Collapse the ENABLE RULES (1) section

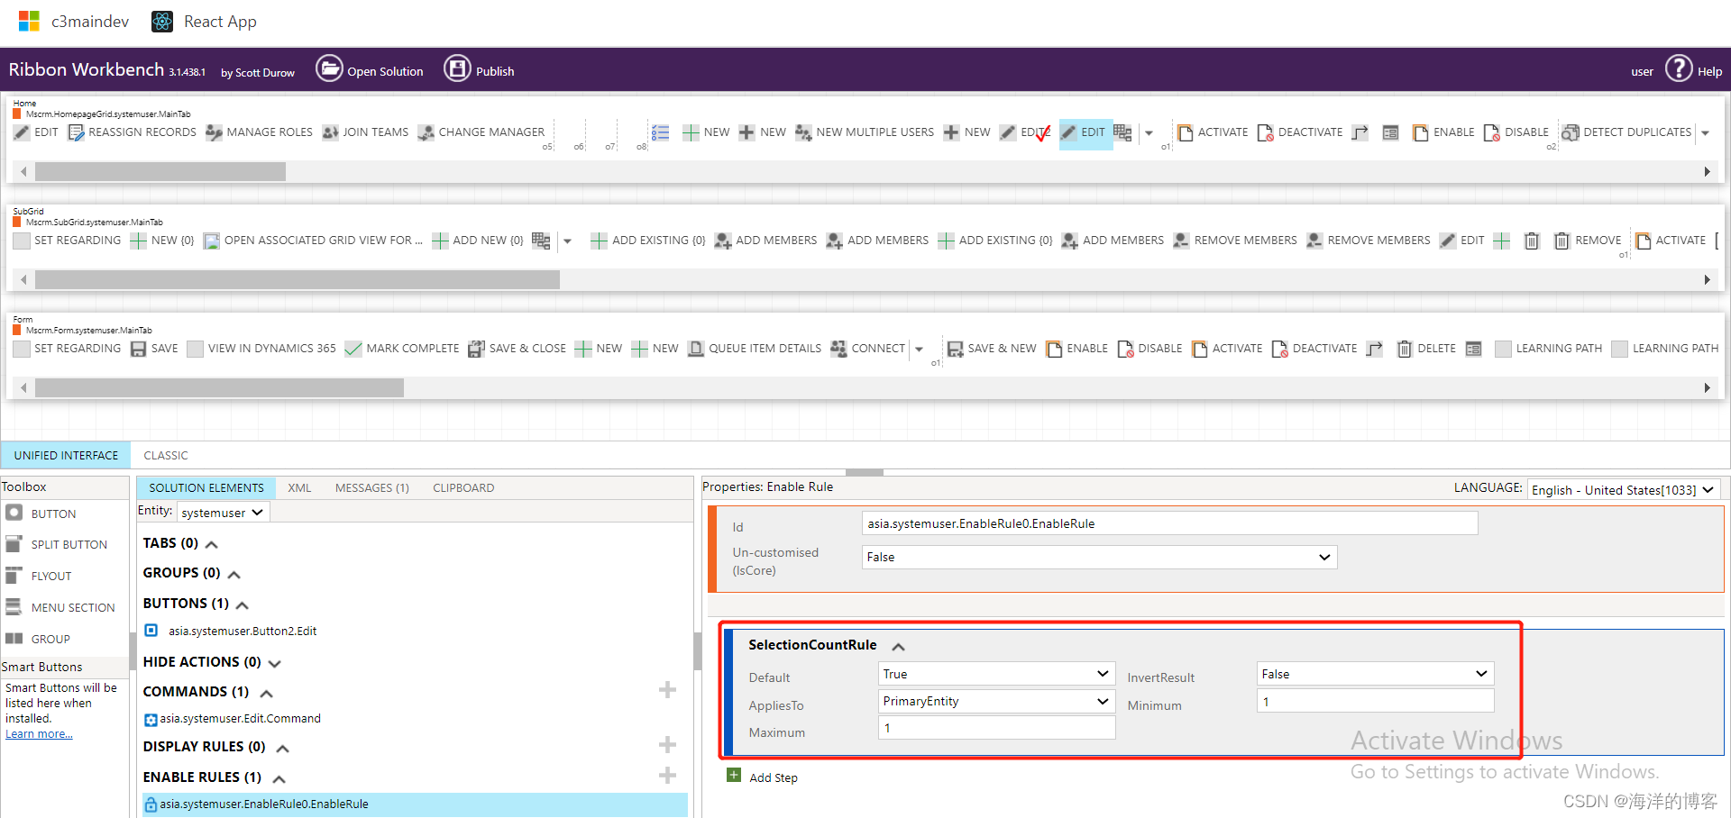(x=279, y=778)
